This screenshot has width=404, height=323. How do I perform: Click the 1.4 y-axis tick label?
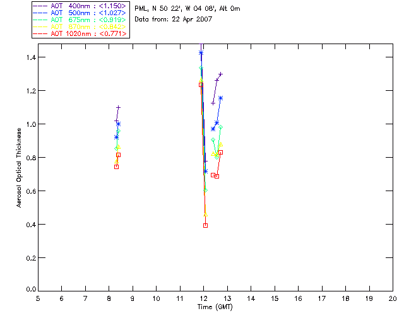pos(31,57)
